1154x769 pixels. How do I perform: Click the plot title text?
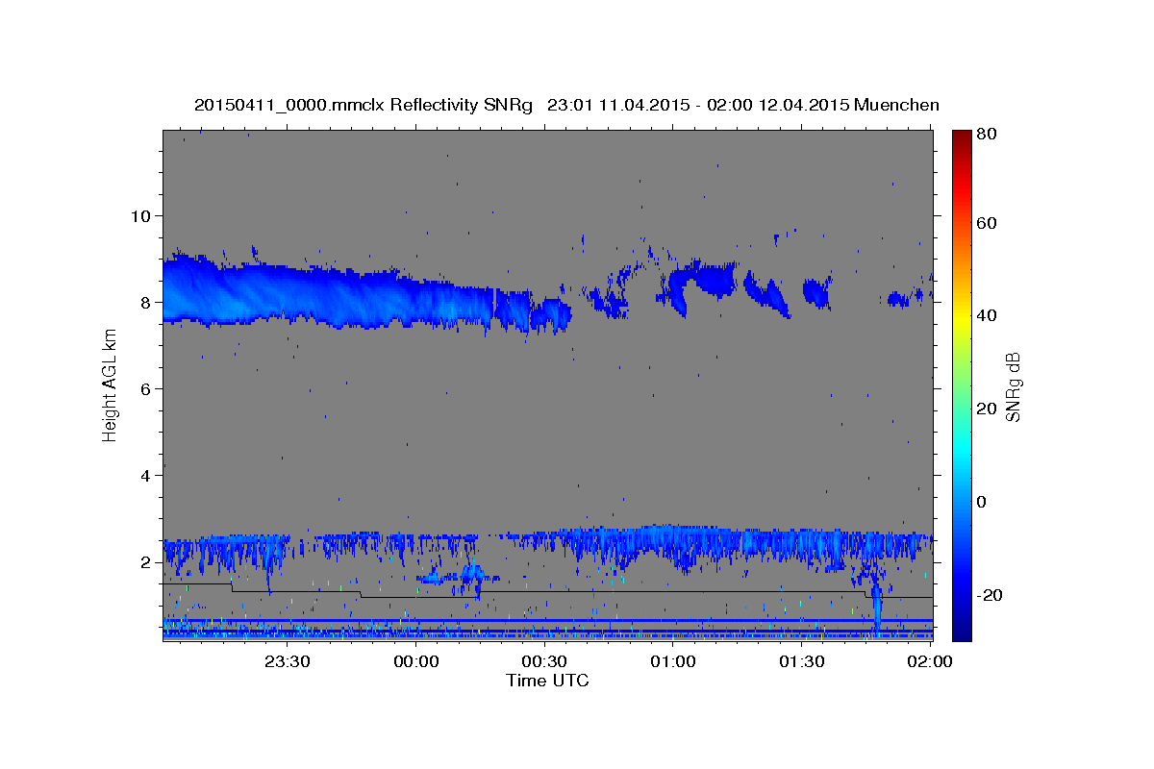coord(566,105)
